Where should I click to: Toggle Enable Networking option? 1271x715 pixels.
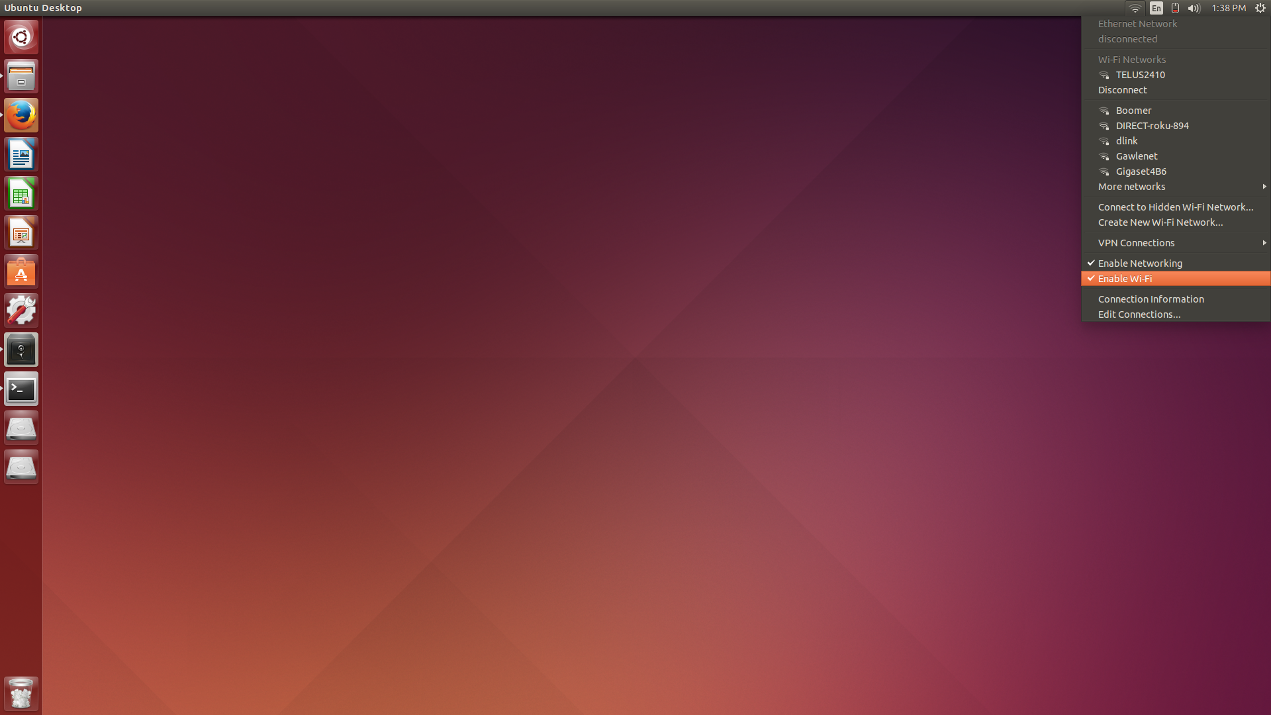[1139, 263]
